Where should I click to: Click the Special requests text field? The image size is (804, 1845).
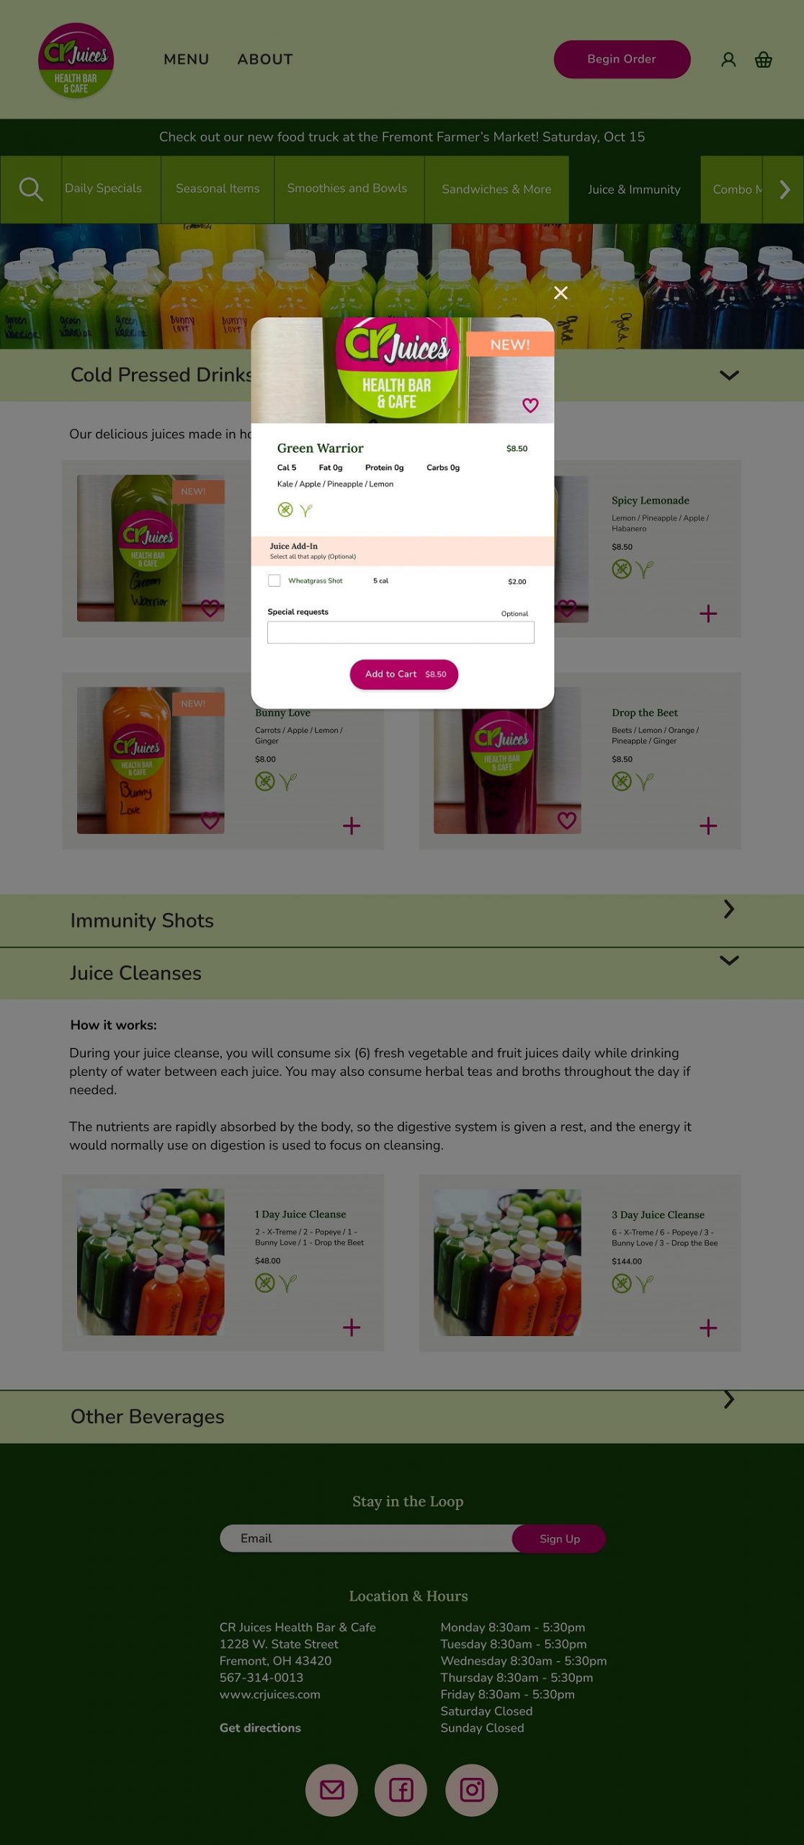pos(401,633)
